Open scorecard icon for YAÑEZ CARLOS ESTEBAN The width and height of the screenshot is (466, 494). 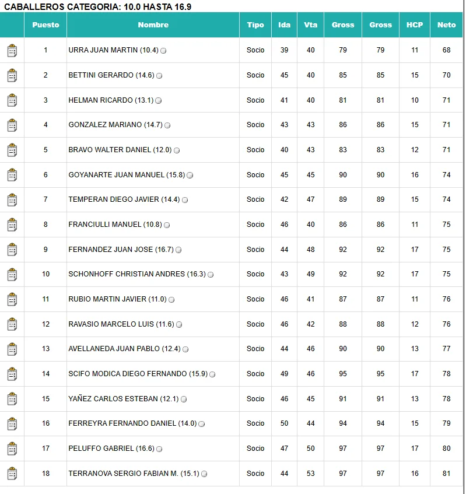click(12, 399)
